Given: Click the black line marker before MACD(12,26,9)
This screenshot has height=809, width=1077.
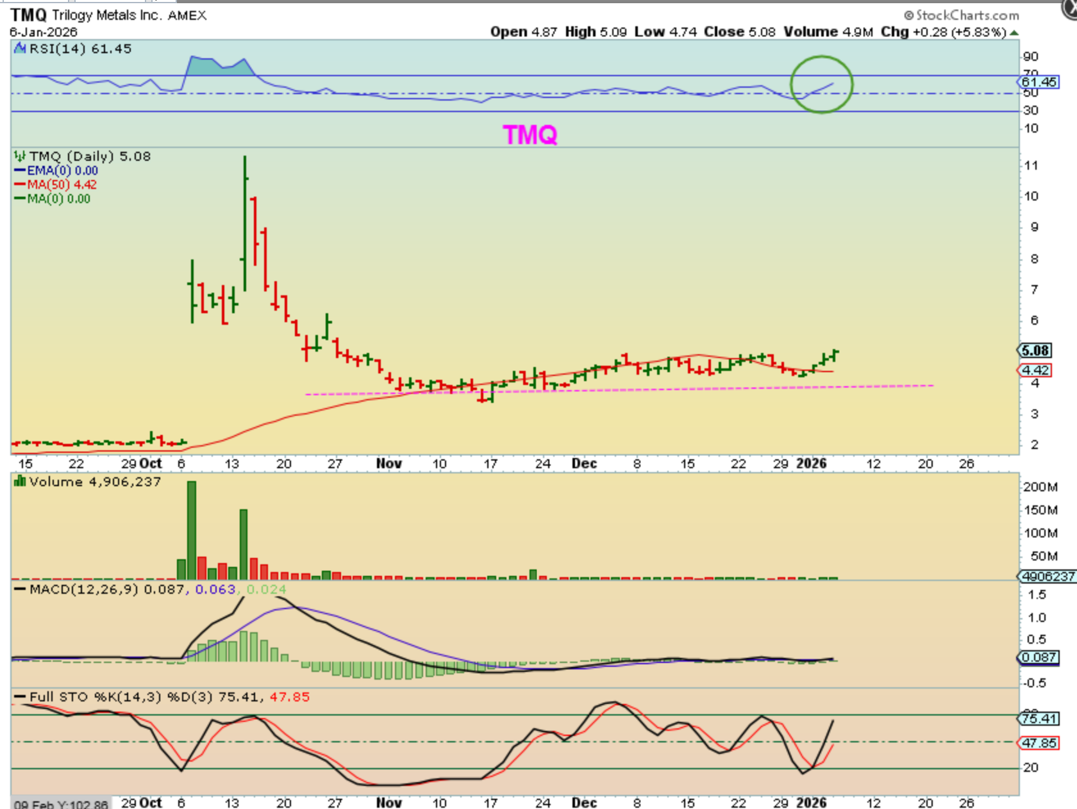Looking at the screenshot, I should (x=20, y=589).
